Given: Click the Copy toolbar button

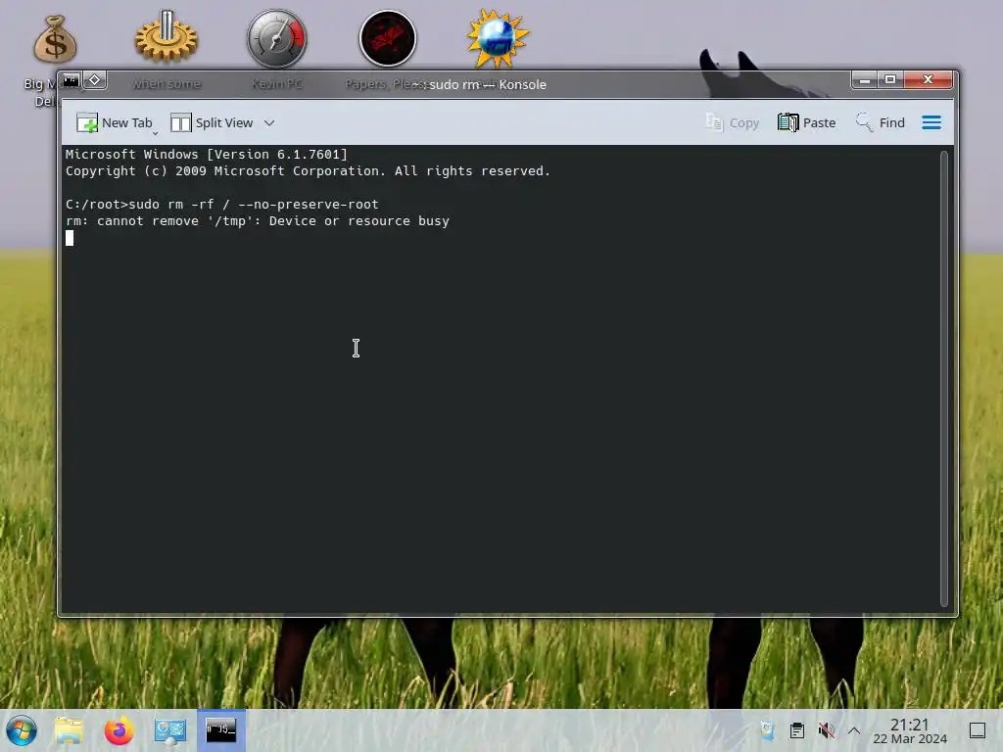Looking at the screenshot, I should (x=733, y=122).
